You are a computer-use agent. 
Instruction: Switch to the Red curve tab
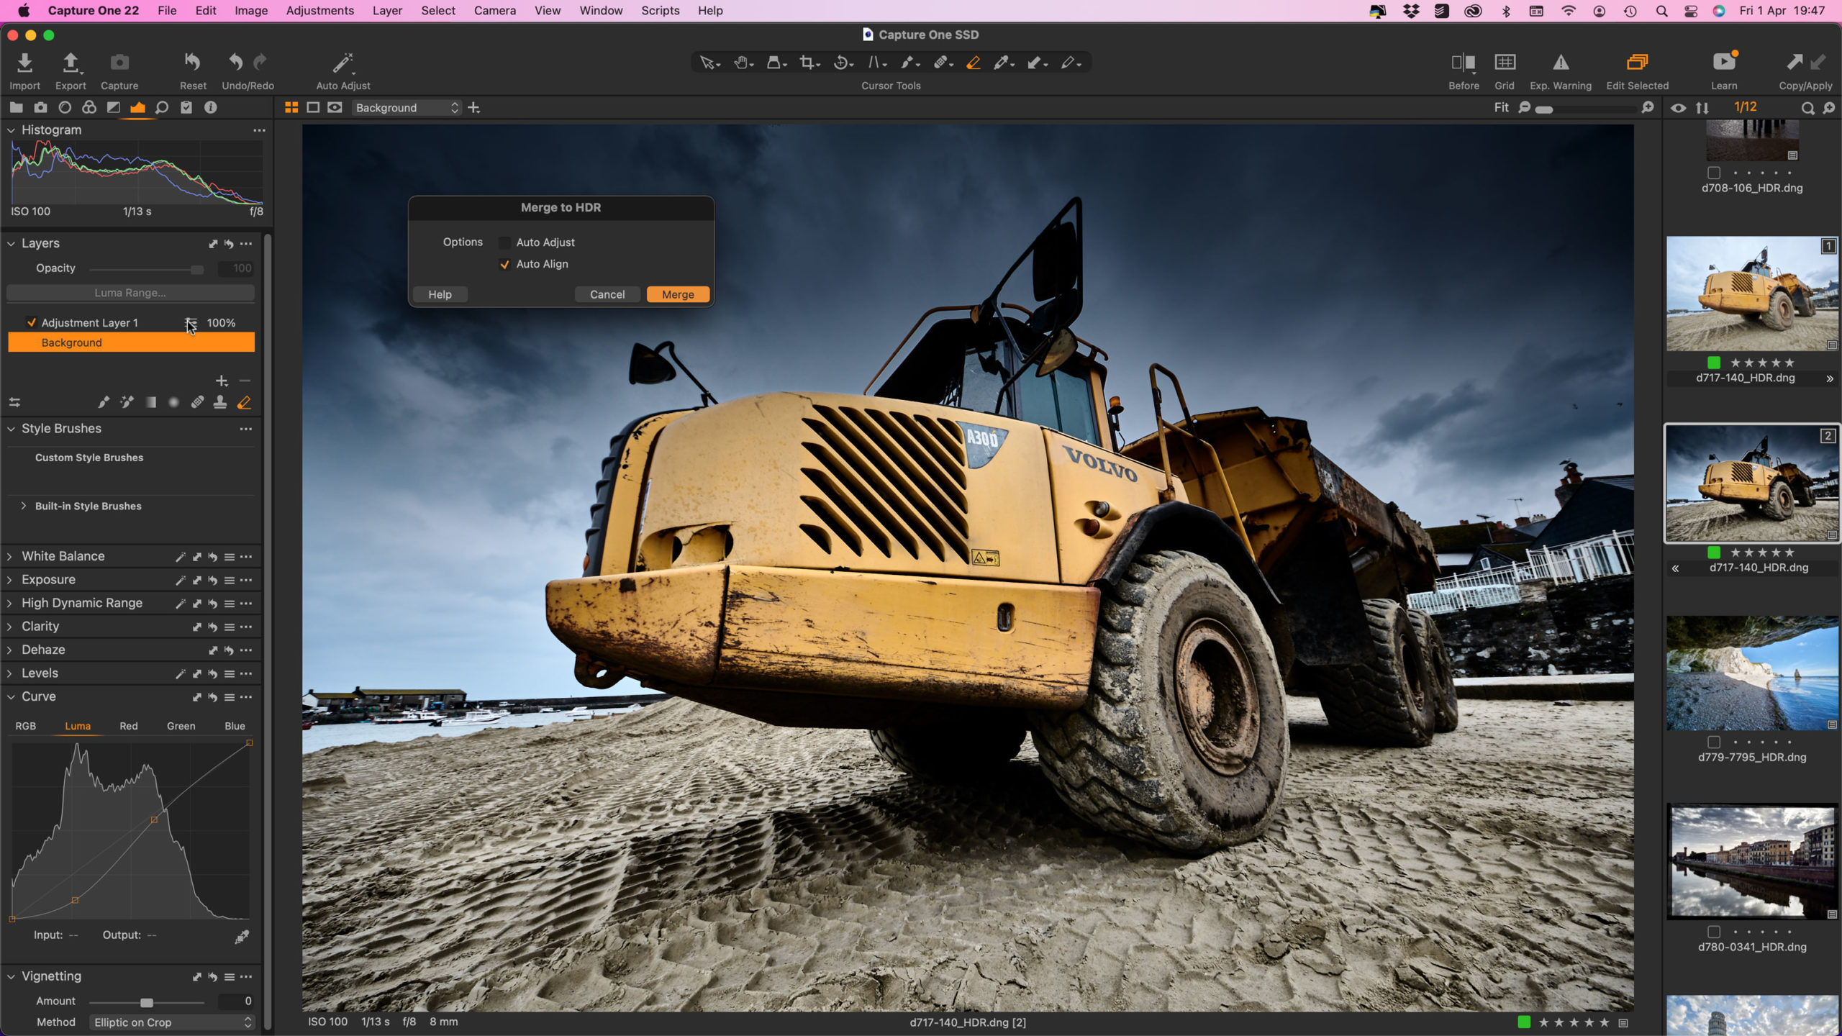point(128,726)
